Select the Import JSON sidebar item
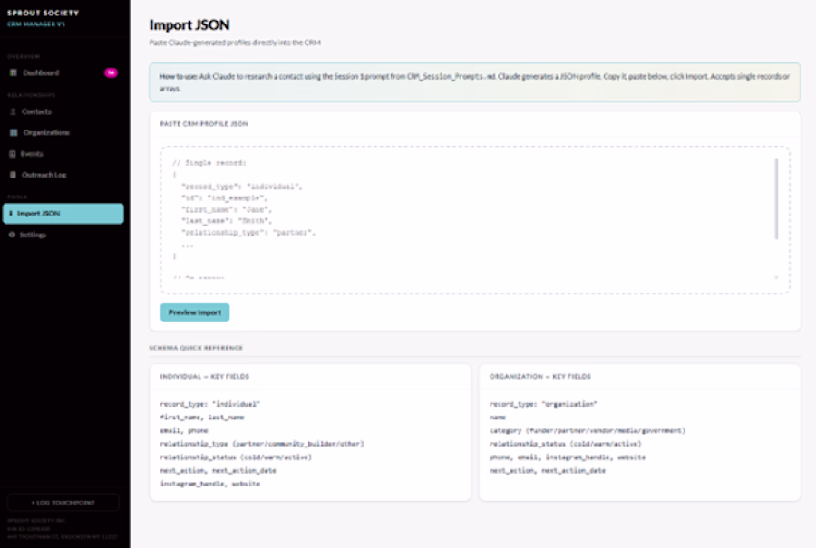 click(x=63, y=214)
